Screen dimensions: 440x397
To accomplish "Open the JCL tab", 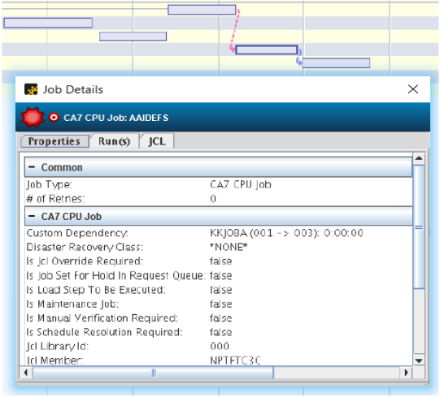I will pyautogui.click(x=157, y=141).
